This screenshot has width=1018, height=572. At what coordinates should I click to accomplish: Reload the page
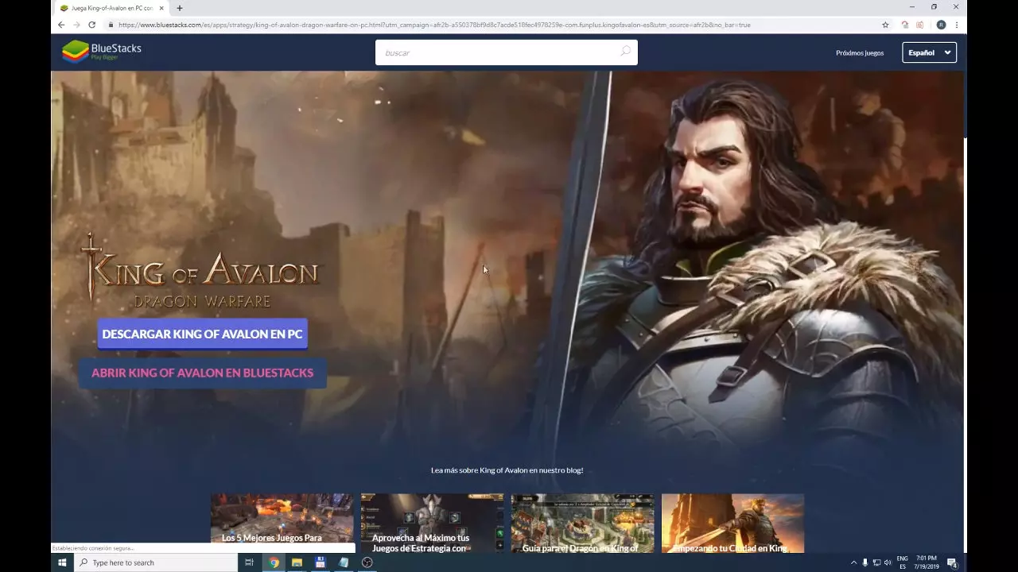(x=92, y=25)
